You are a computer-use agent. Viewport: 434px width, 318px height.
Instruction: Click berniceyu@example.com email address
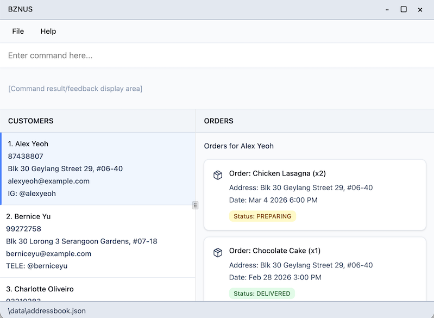point(49,253)
